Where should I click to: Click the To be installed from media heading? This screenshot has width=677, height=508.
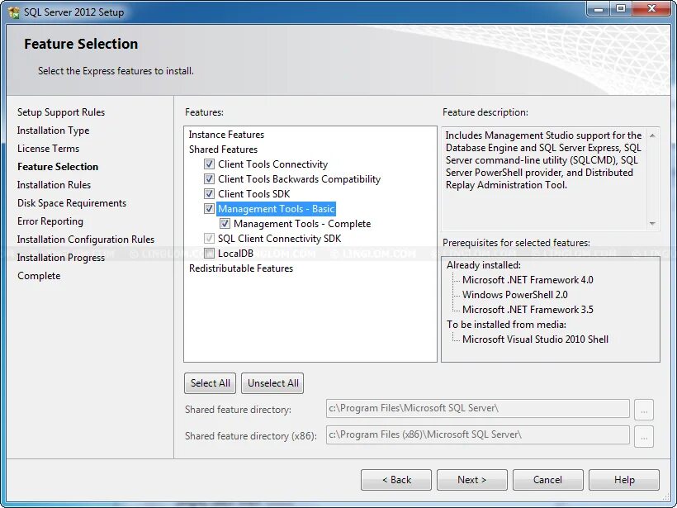(506, 325)
